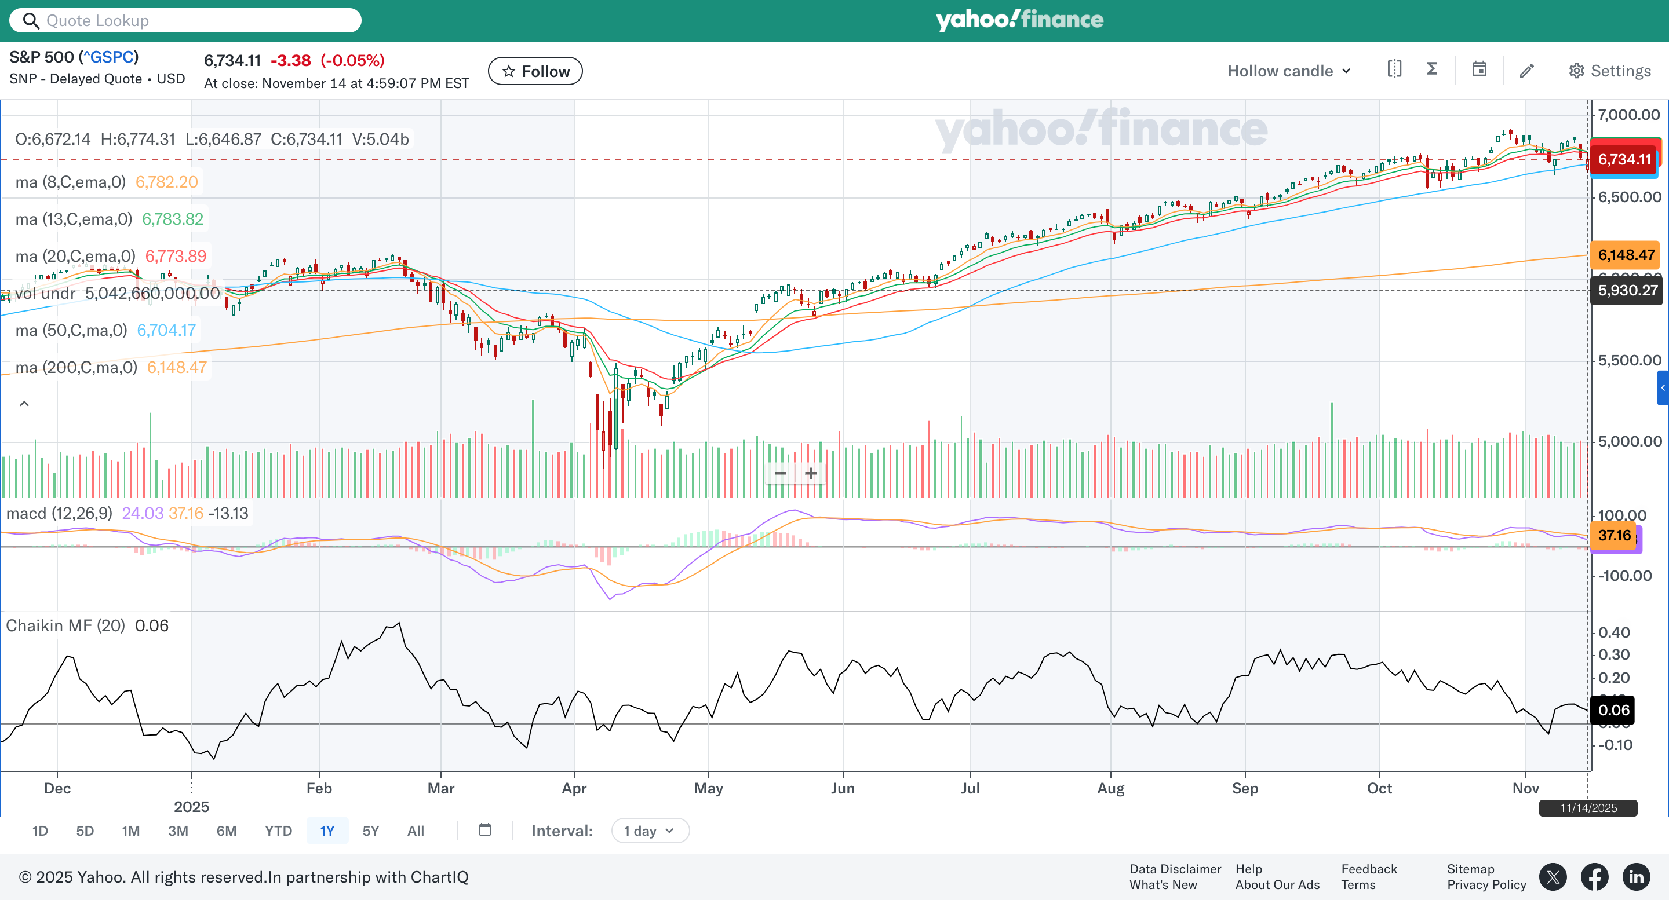This screenshot has width=1669, height=900.
Task: Open the custom date range calendar icon
Action: (484, 830)
